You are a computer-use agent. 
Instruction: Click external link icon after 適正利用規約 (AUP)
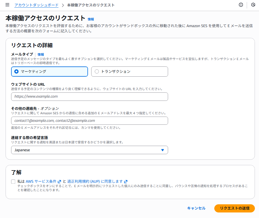click(126, 181)
